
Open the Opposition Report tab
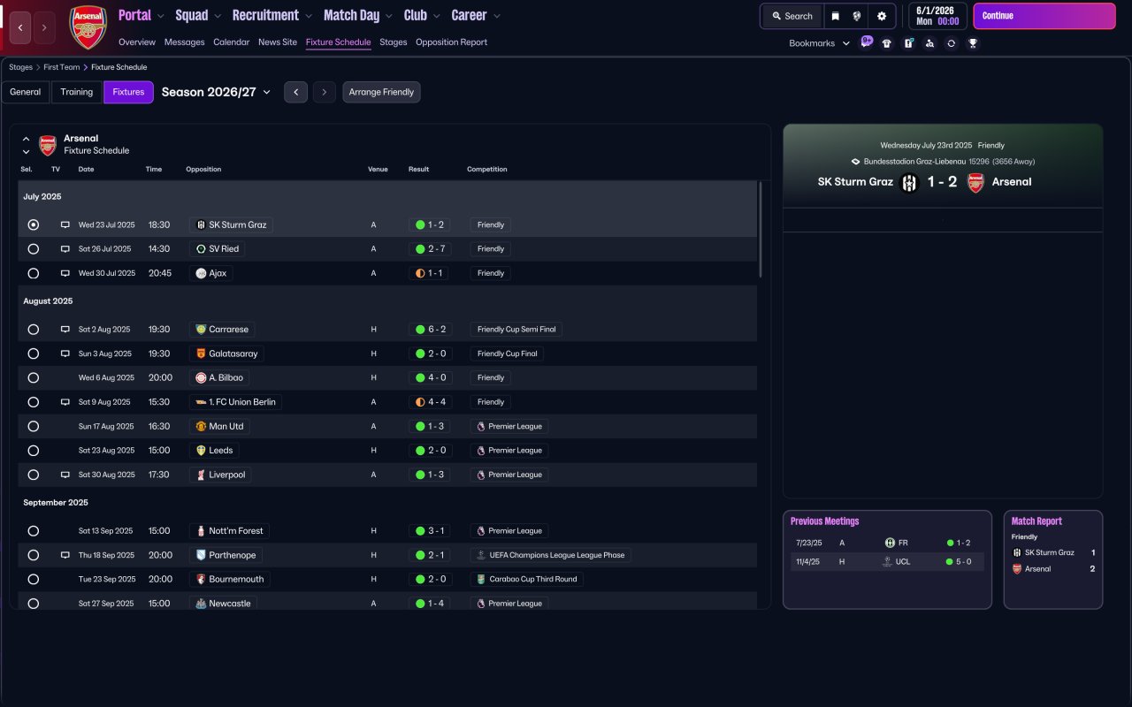click(x=451, y=42)
